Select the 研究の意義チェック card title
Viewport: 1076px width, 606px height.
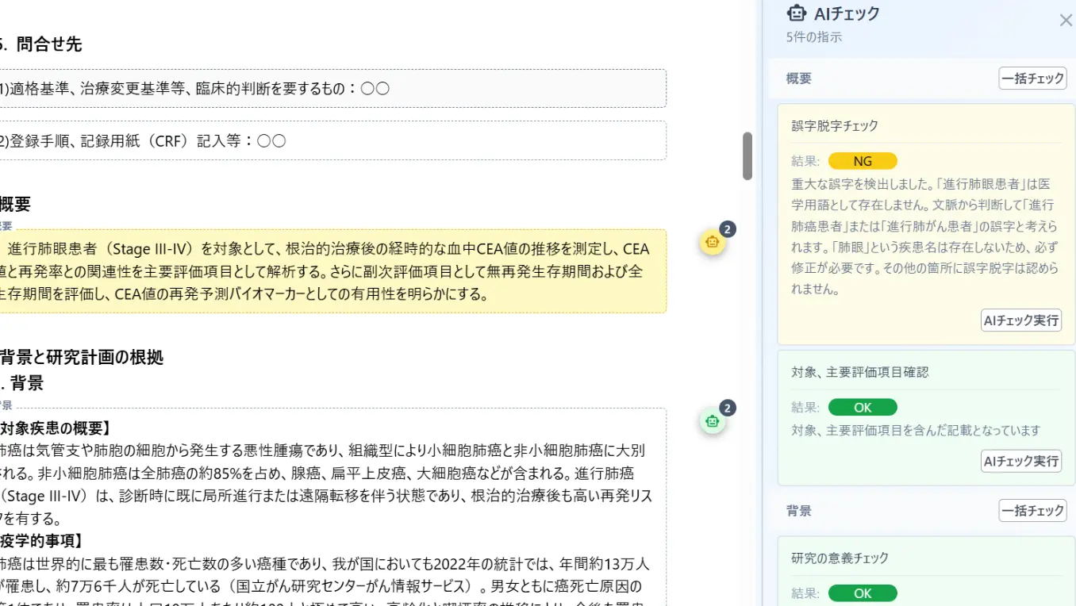[x=840, y=558]
